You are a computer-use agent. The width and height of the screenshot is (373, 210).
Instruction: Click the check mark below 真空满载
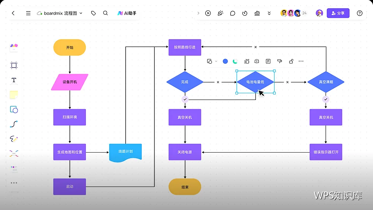click(326, 99)
